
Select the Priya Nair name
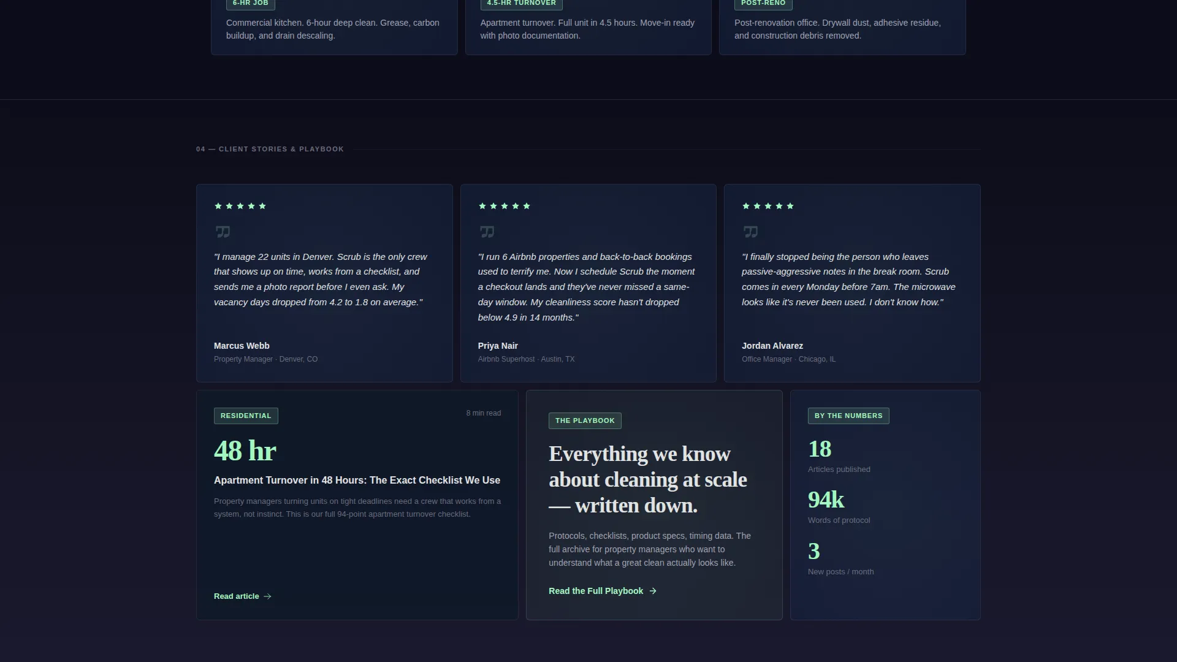point(498,346)
